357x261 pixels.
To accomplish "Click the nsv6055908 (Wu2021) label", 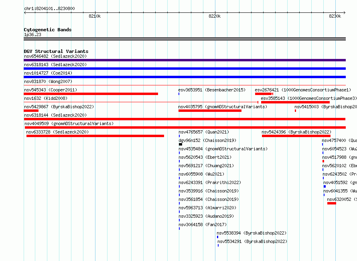I will point(201,174).
